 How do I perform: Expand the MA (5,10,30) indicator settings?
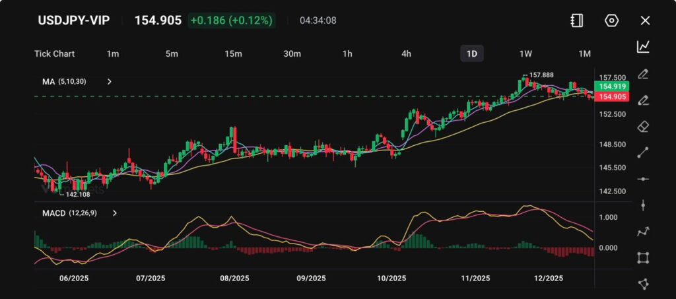coord(110,82)
